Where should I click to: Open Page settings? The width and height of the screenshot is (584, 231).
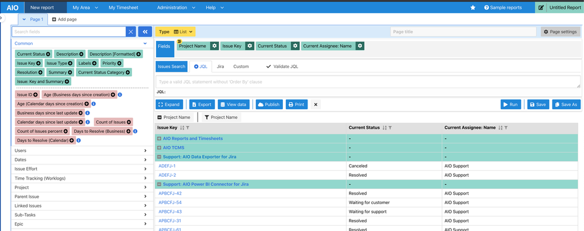tap(560, 32)
